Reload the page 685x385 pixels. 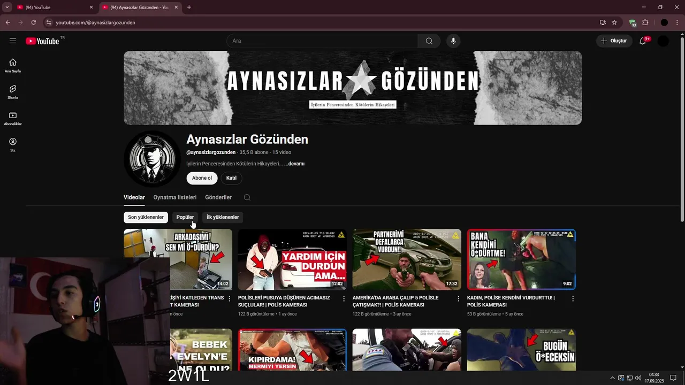point(33,22)
